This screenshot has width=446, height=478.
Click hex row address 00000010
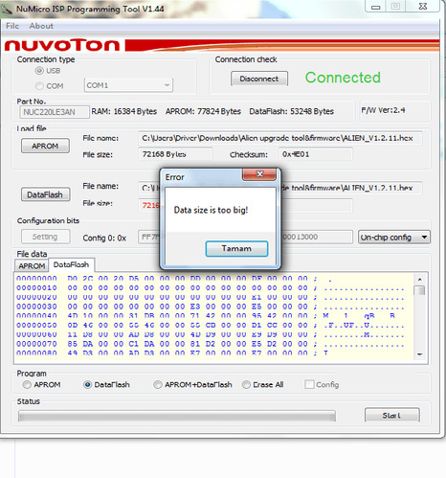tap(36, 288)
